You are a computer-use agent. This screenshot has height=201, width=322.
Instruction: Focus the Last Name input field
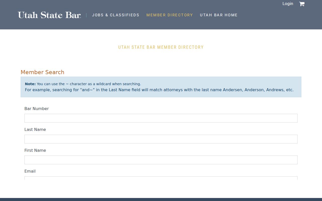(161, 139)
